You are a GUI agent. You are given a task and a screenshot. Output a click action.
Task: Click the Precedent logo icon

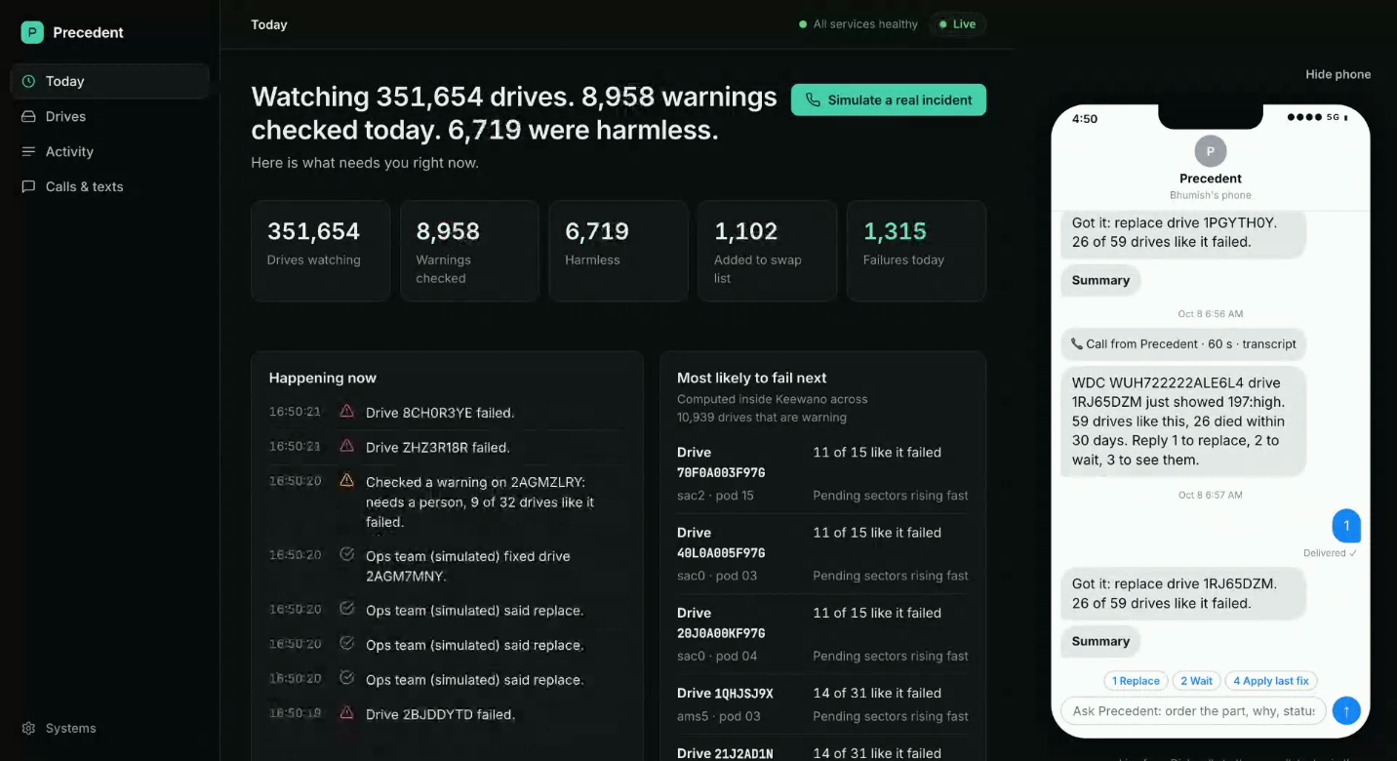click(32, 32)
